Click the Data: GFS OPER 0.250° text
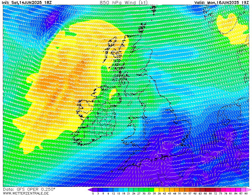This screenshot has height=195, width=252. coord(29,189)
